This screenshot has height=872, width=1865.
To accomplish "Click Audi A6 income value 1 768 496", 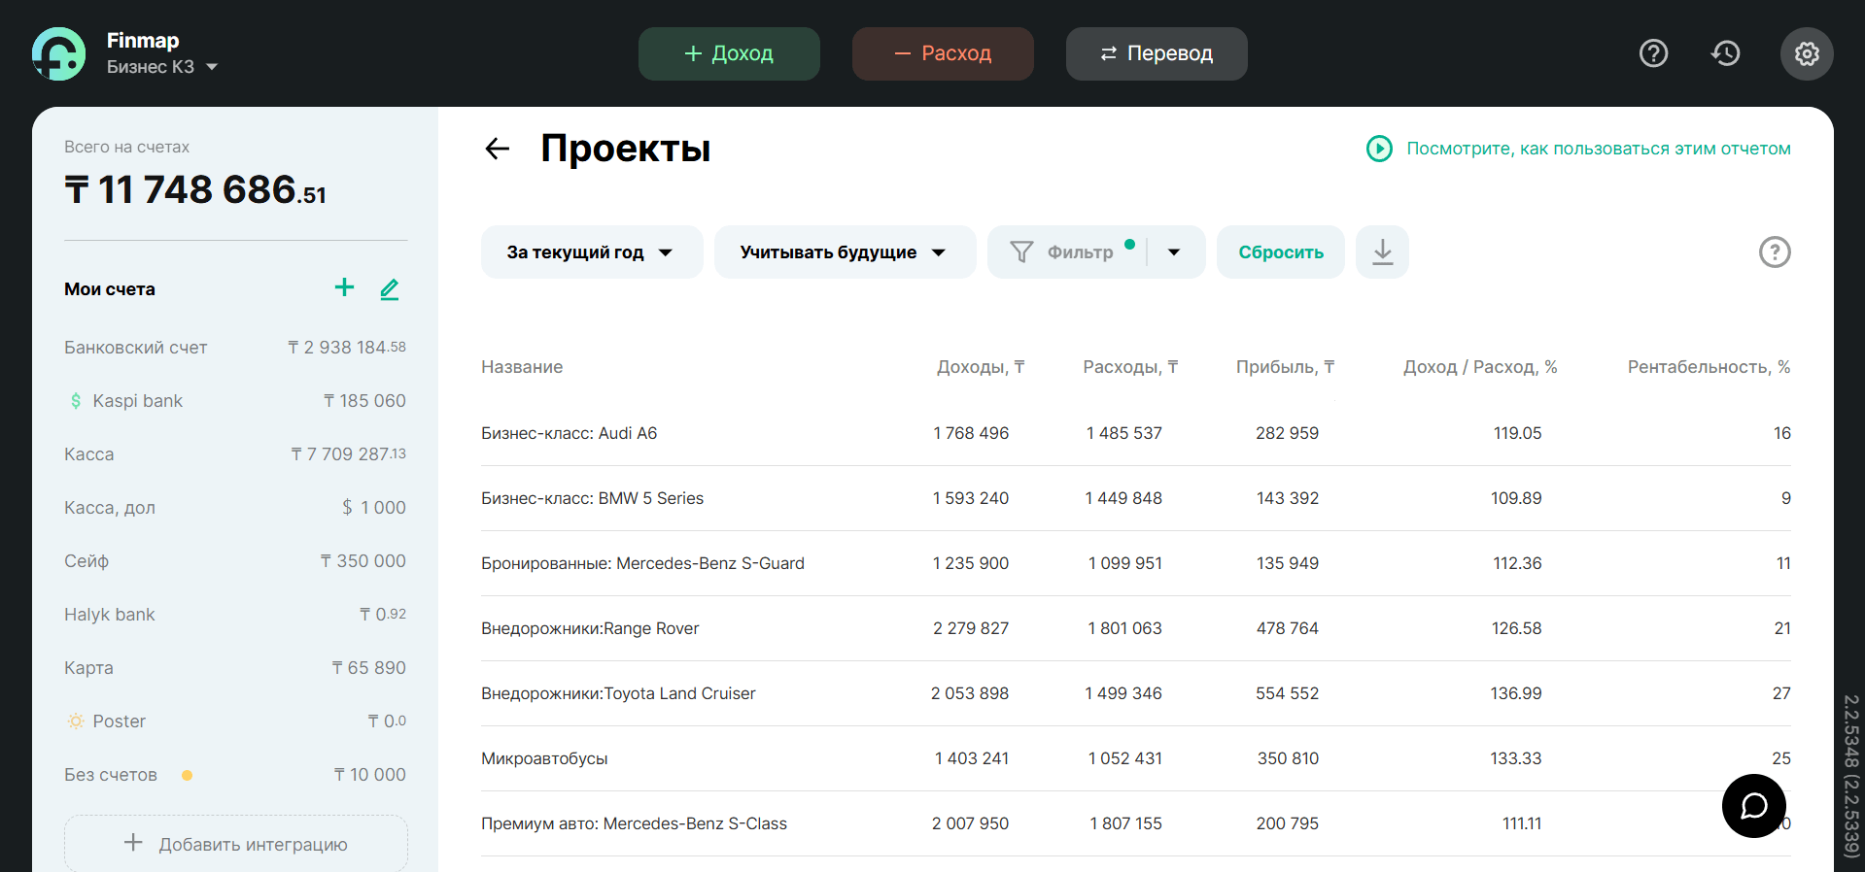I will (x=971, y=433).
